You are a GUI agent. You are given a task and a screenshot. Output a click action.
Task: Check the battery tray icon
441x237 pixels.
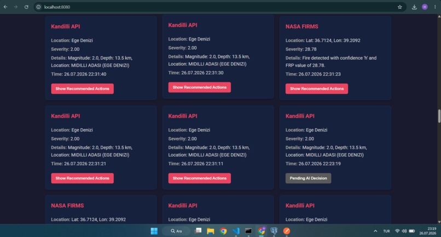(x=412, y=231)
